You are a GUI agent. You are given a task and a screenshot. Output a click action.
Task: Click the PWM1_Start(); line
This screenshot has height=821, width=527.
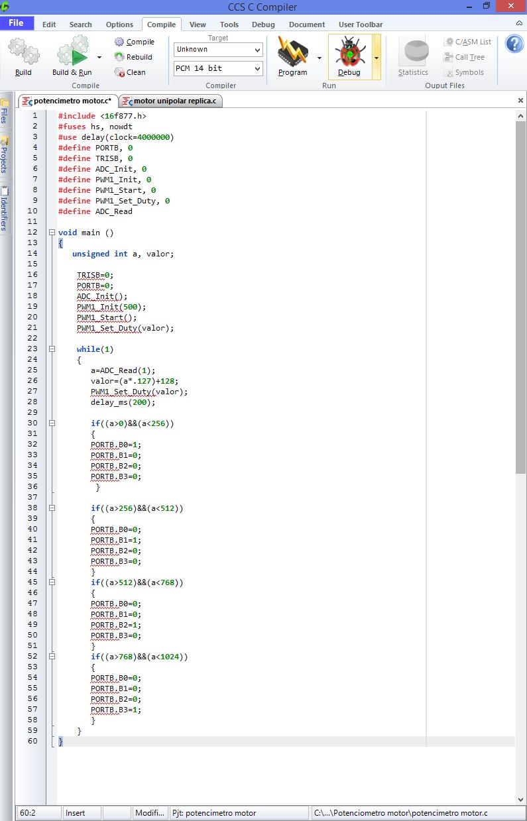tap(107, 317)
